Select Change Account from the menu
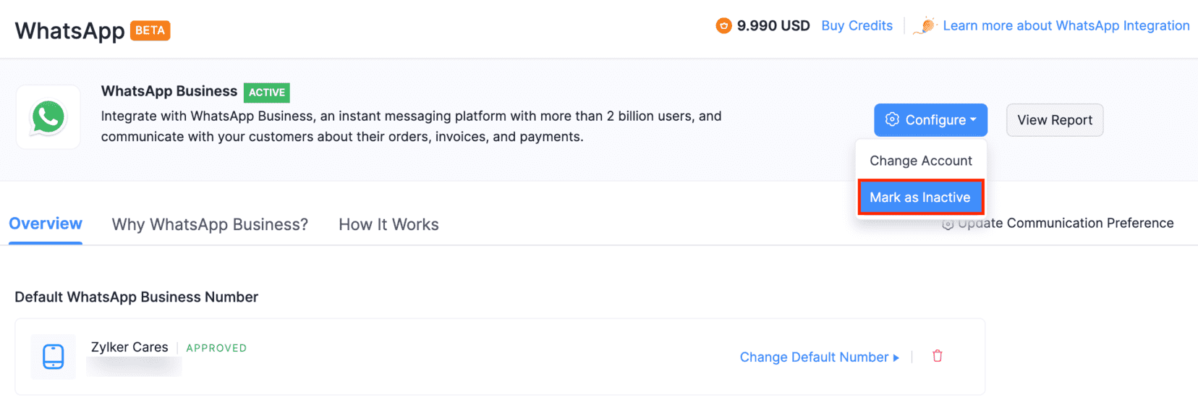This screenshot has width=1198, height=403. tap(920, 161)
